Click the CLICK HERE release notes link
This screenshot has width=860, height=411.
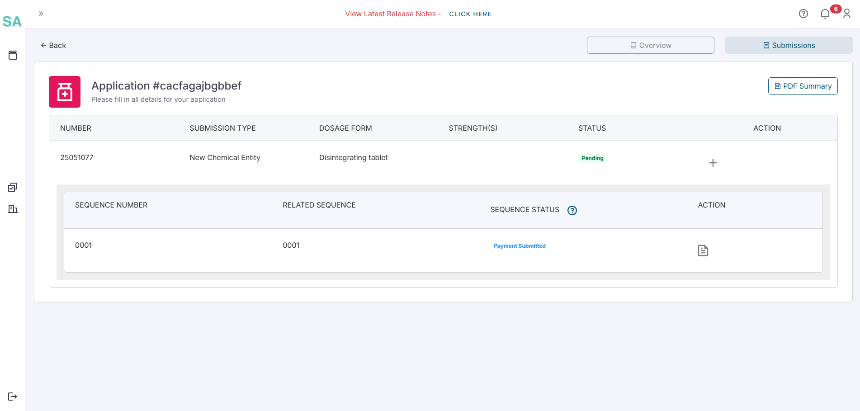[470, 14]
